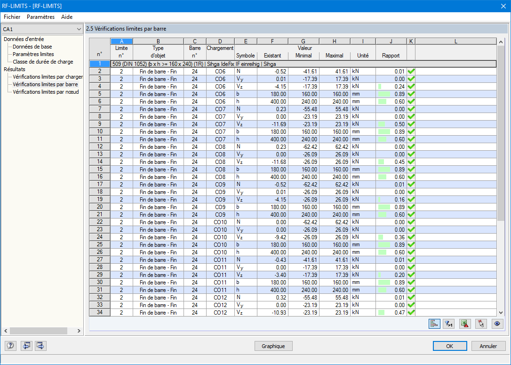Image resolution: width=511 pixels, height=365 pixels.
Task: Select Paramètres limites tree item
Action: pos(33,54)
